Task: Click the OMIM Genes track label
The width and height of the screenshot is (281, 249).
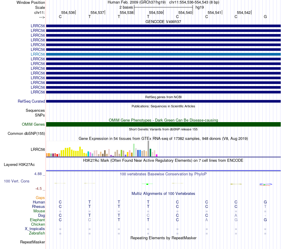Action: (x=33, y=124)
